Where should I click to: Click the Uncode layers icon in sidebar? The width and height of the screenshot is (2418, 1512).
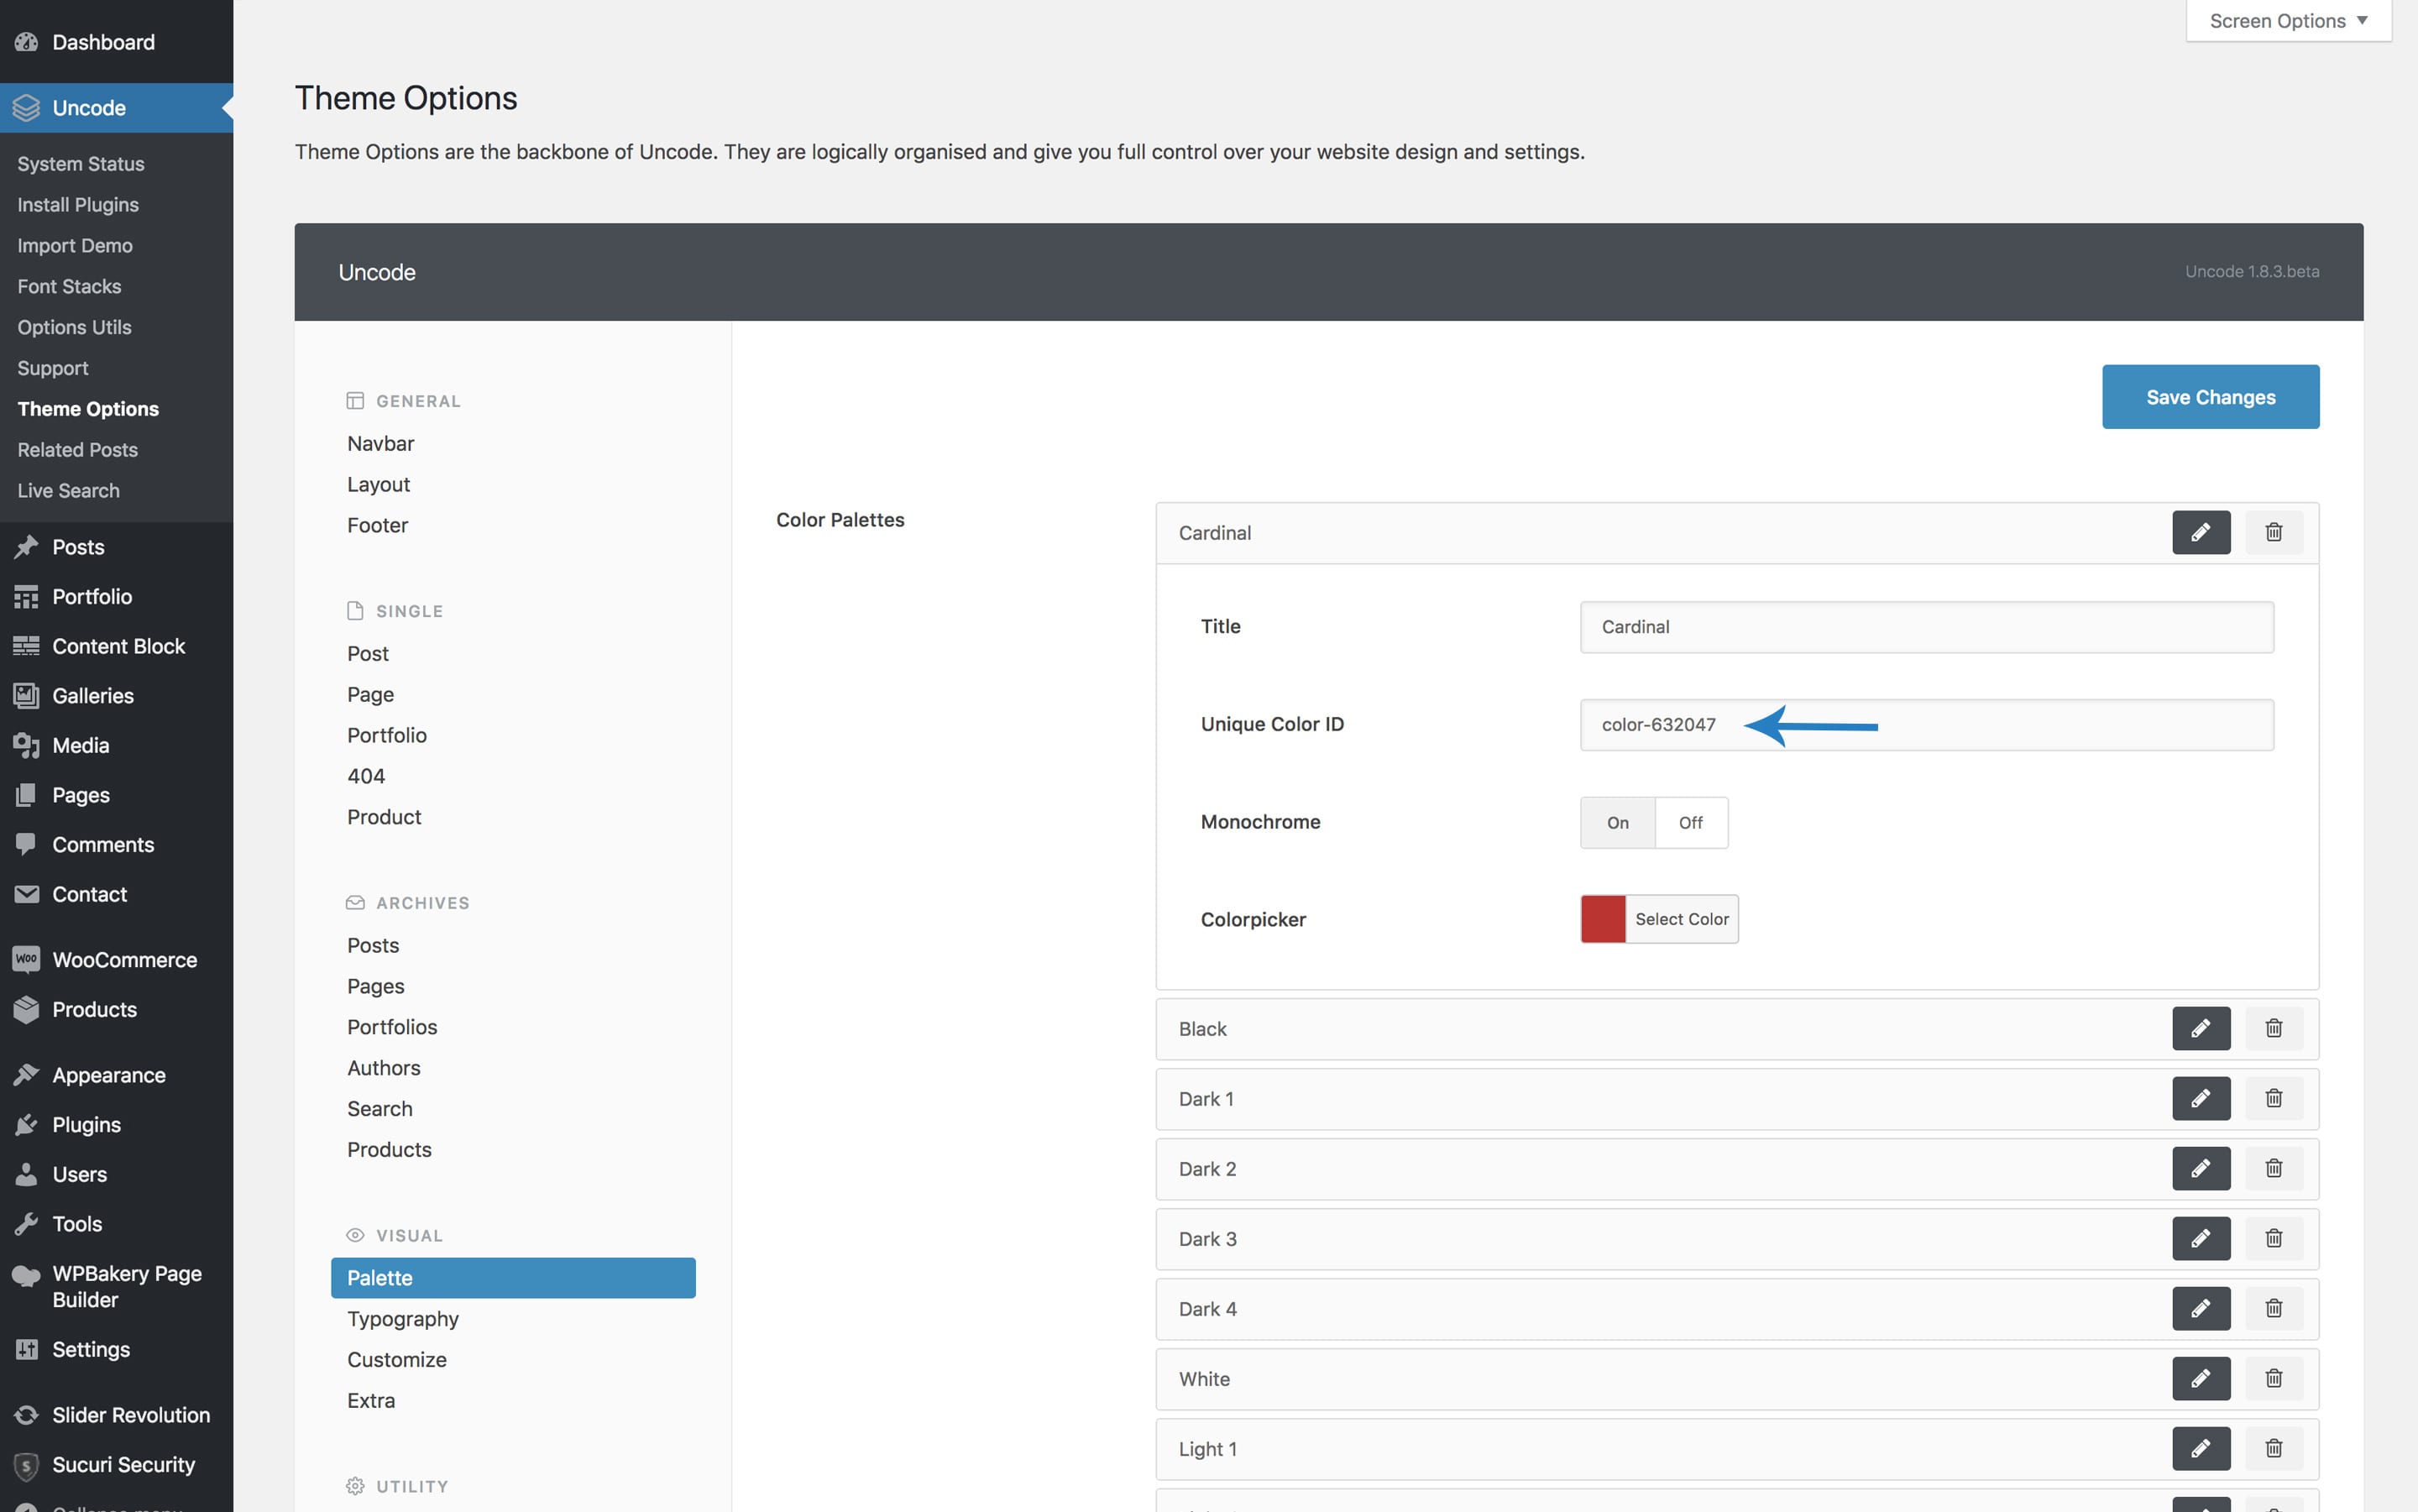coord(26,107)
